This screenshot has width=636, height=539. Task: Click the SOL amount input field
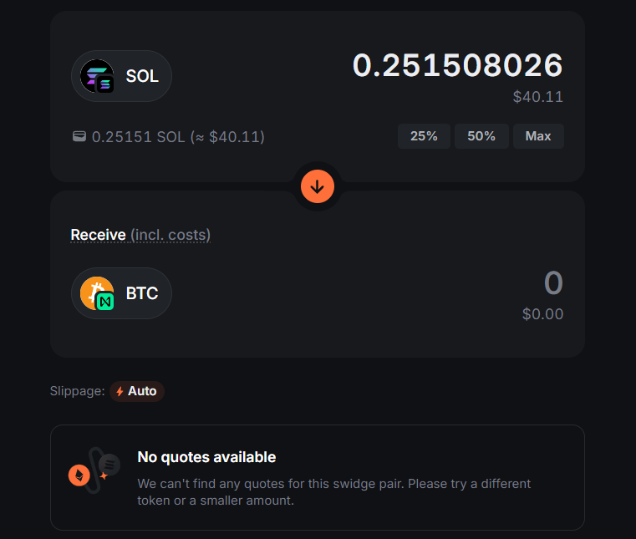(x=457, y=65)
